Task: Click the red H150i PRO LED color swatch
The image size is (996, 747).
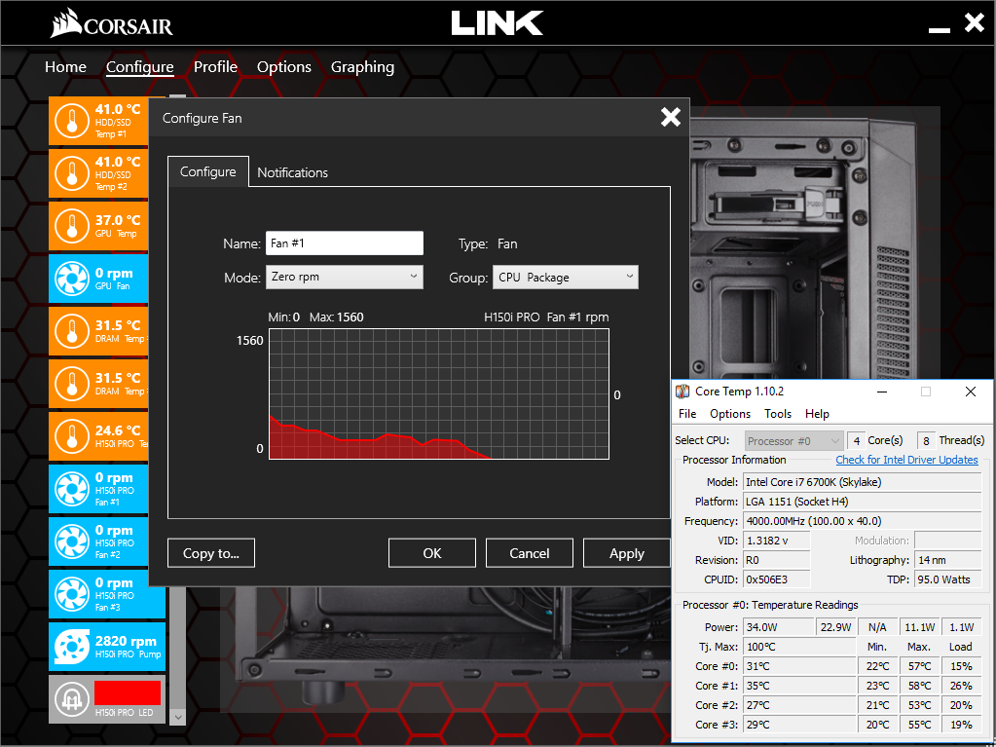Action: (127, 692)
